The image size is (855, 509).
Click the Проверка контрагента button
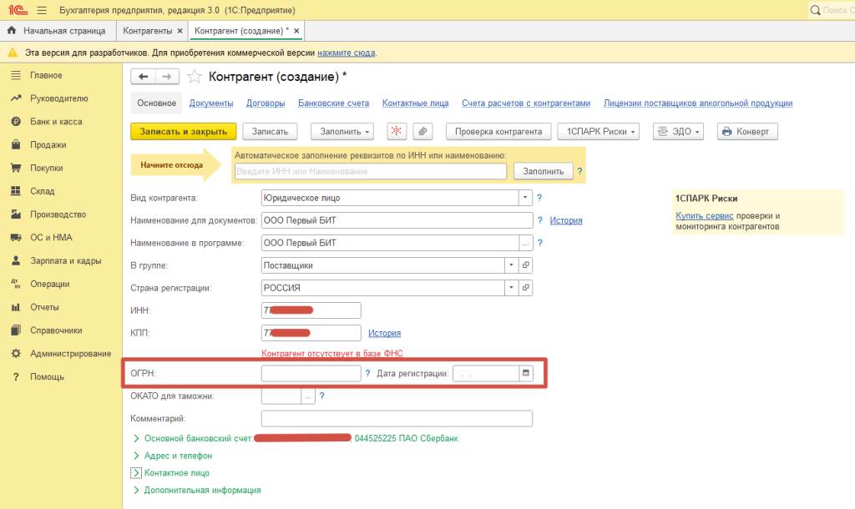tap(498, 132)
